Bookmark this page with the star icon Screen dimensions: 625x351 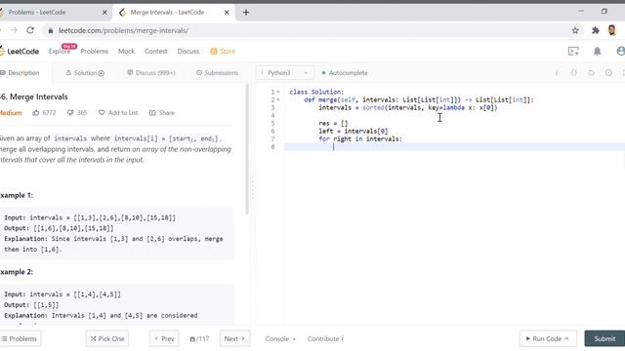[x=575, y=30]
